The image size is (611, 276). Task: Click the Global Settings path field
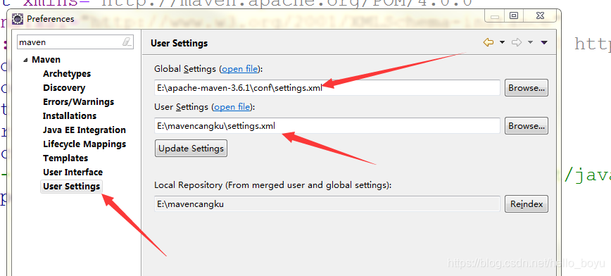pos(327,88)
